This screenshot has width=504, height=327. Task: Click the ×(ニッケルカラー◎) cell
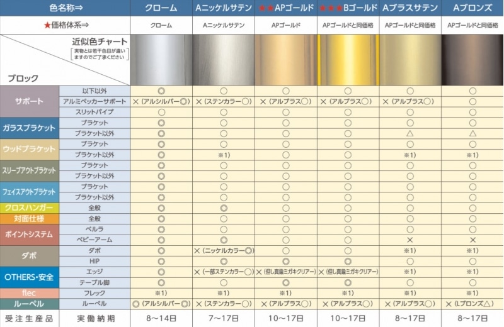[x=224, y=250]
